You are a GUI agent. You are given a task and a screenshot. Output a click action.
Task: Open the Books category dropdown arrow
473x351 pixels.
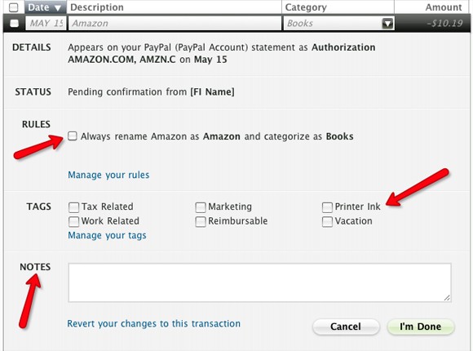coord(387,23)
